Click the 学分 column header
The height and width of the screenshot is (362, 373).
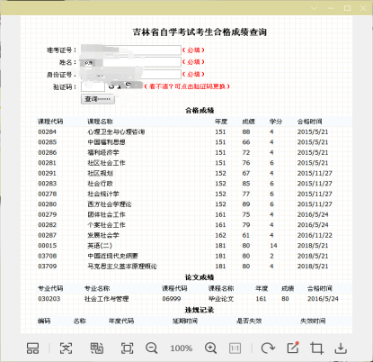276,122
